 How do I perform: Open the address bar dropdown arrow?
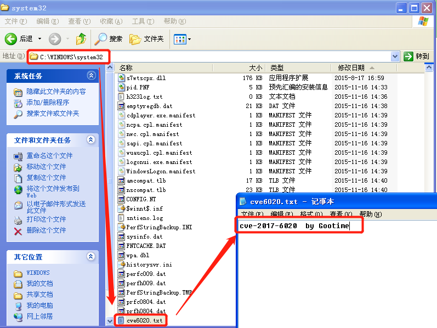tap(395, 56)
